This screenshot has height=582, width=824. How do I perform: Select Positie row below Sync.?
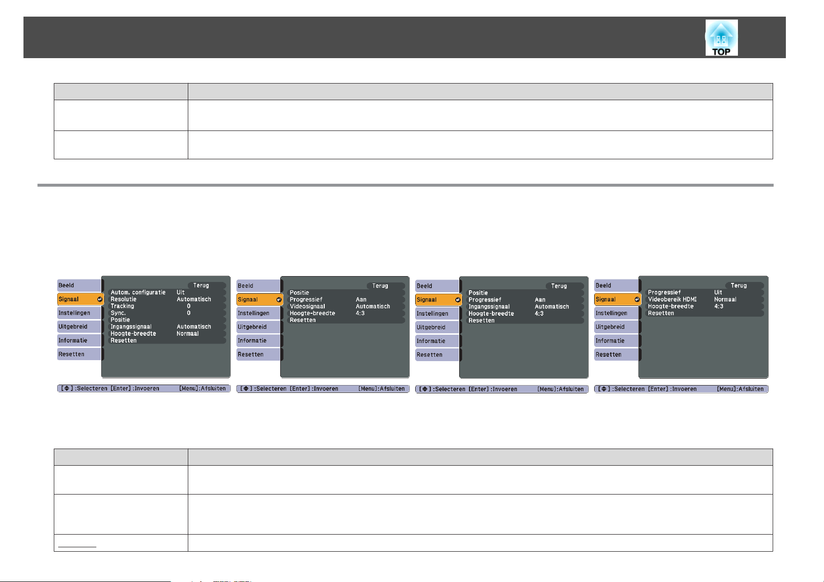point(167,320)
